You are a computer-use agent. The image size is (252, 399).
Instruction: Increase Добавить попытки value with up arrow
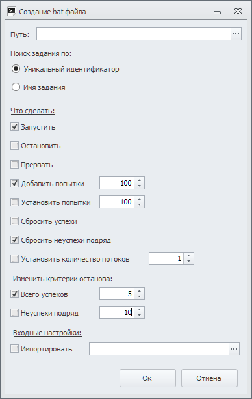pyautogui.click(x=139, y=180)
